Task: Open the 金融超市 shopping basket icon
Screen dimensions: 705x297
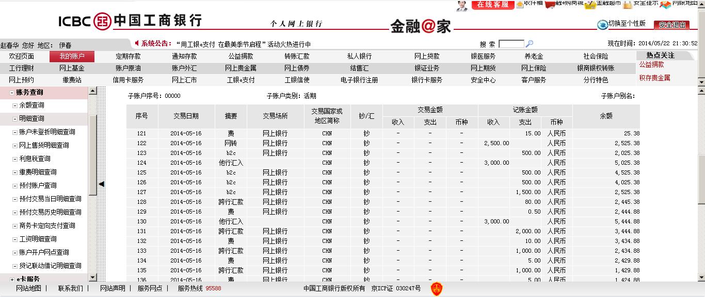Action: point(591,4)
